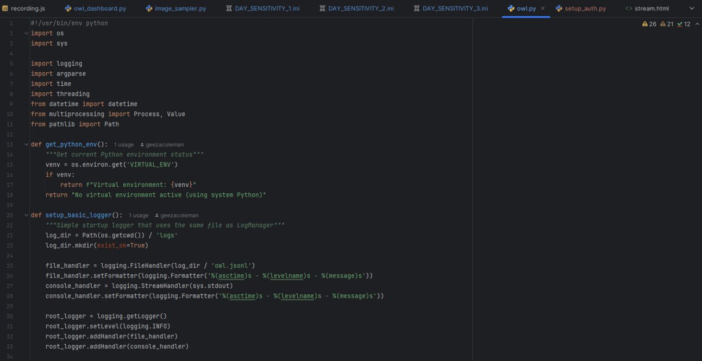Click '1 usage' hint next to setup_basic_logger
Image resolution: width=702 pixels, height=361 pixels.
(138, 216)
